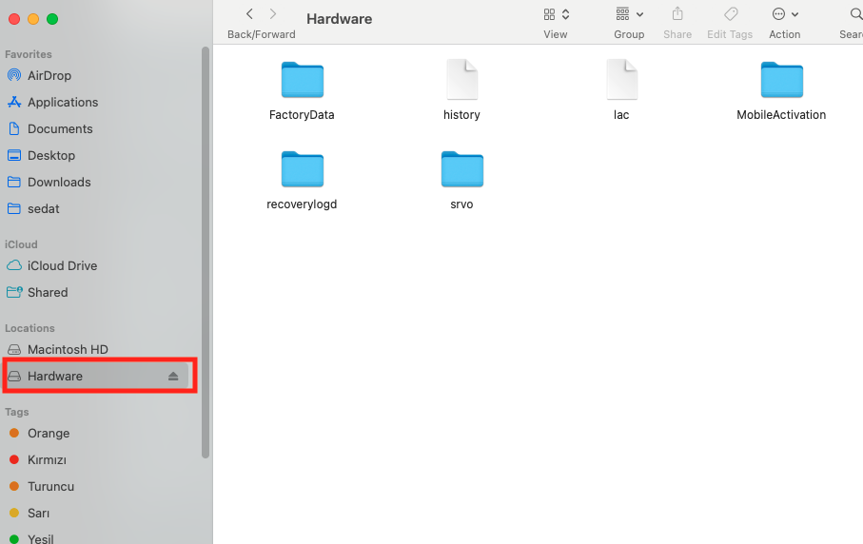This screenshot has height=544, width=863.
Task: Click the sidebar vertical scrollbar
Action: point(205,252)
